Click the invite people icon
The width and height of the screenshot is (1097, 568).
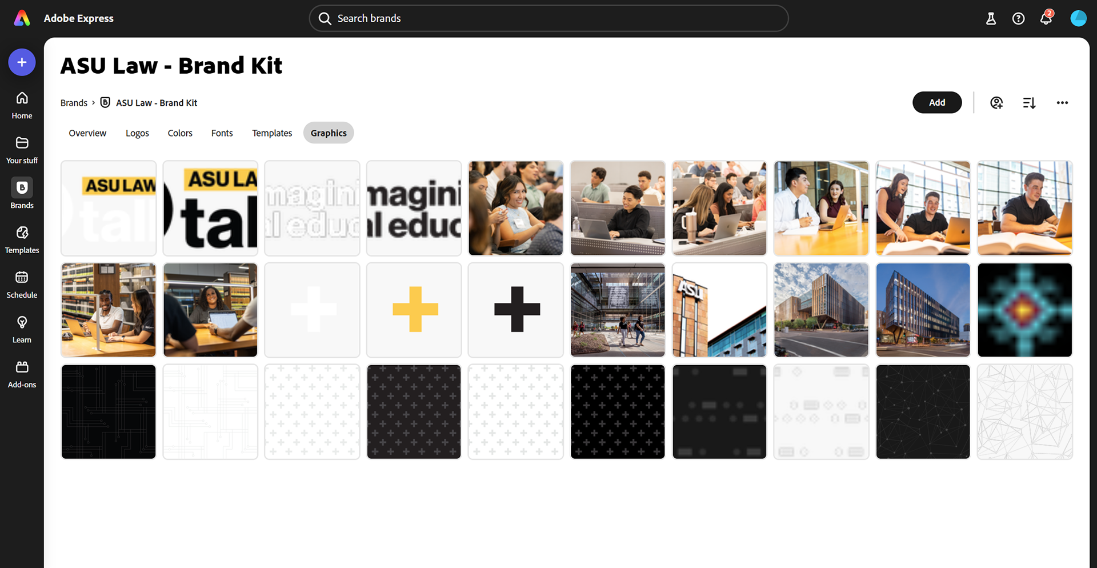pos(996,103)
